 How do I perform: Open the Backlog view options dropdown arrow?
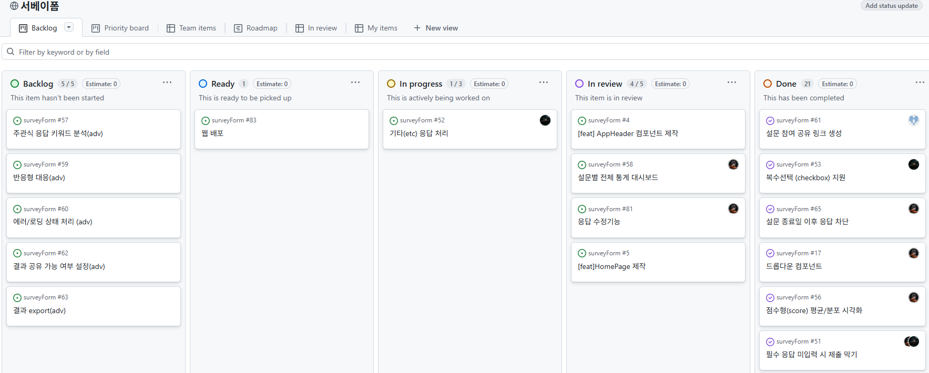tap(69, 27)
